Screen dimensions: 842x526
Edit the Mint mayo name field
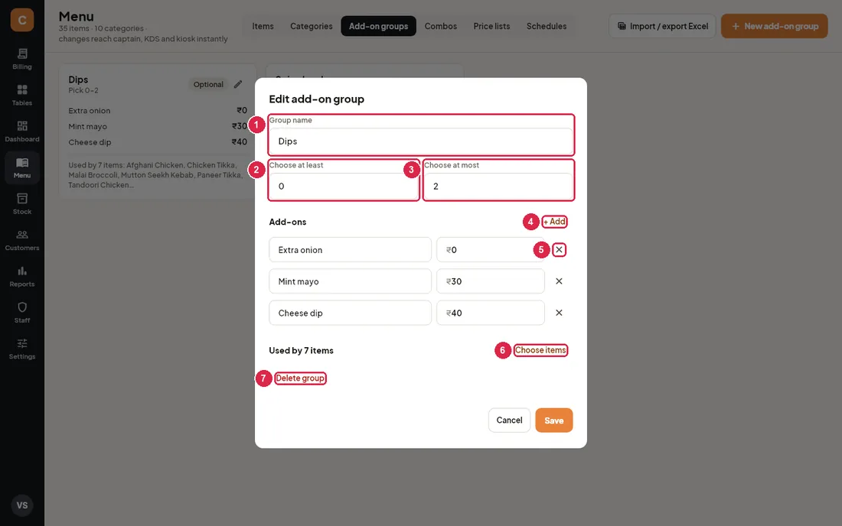tap(350, 281)
